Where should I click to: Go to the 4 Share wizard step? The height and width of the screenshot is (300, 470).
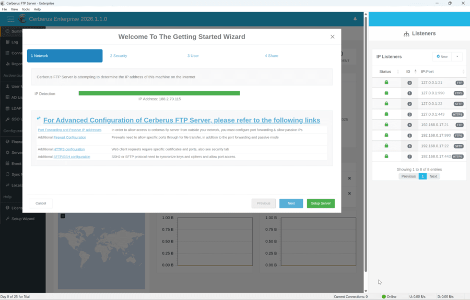(271, 56)
